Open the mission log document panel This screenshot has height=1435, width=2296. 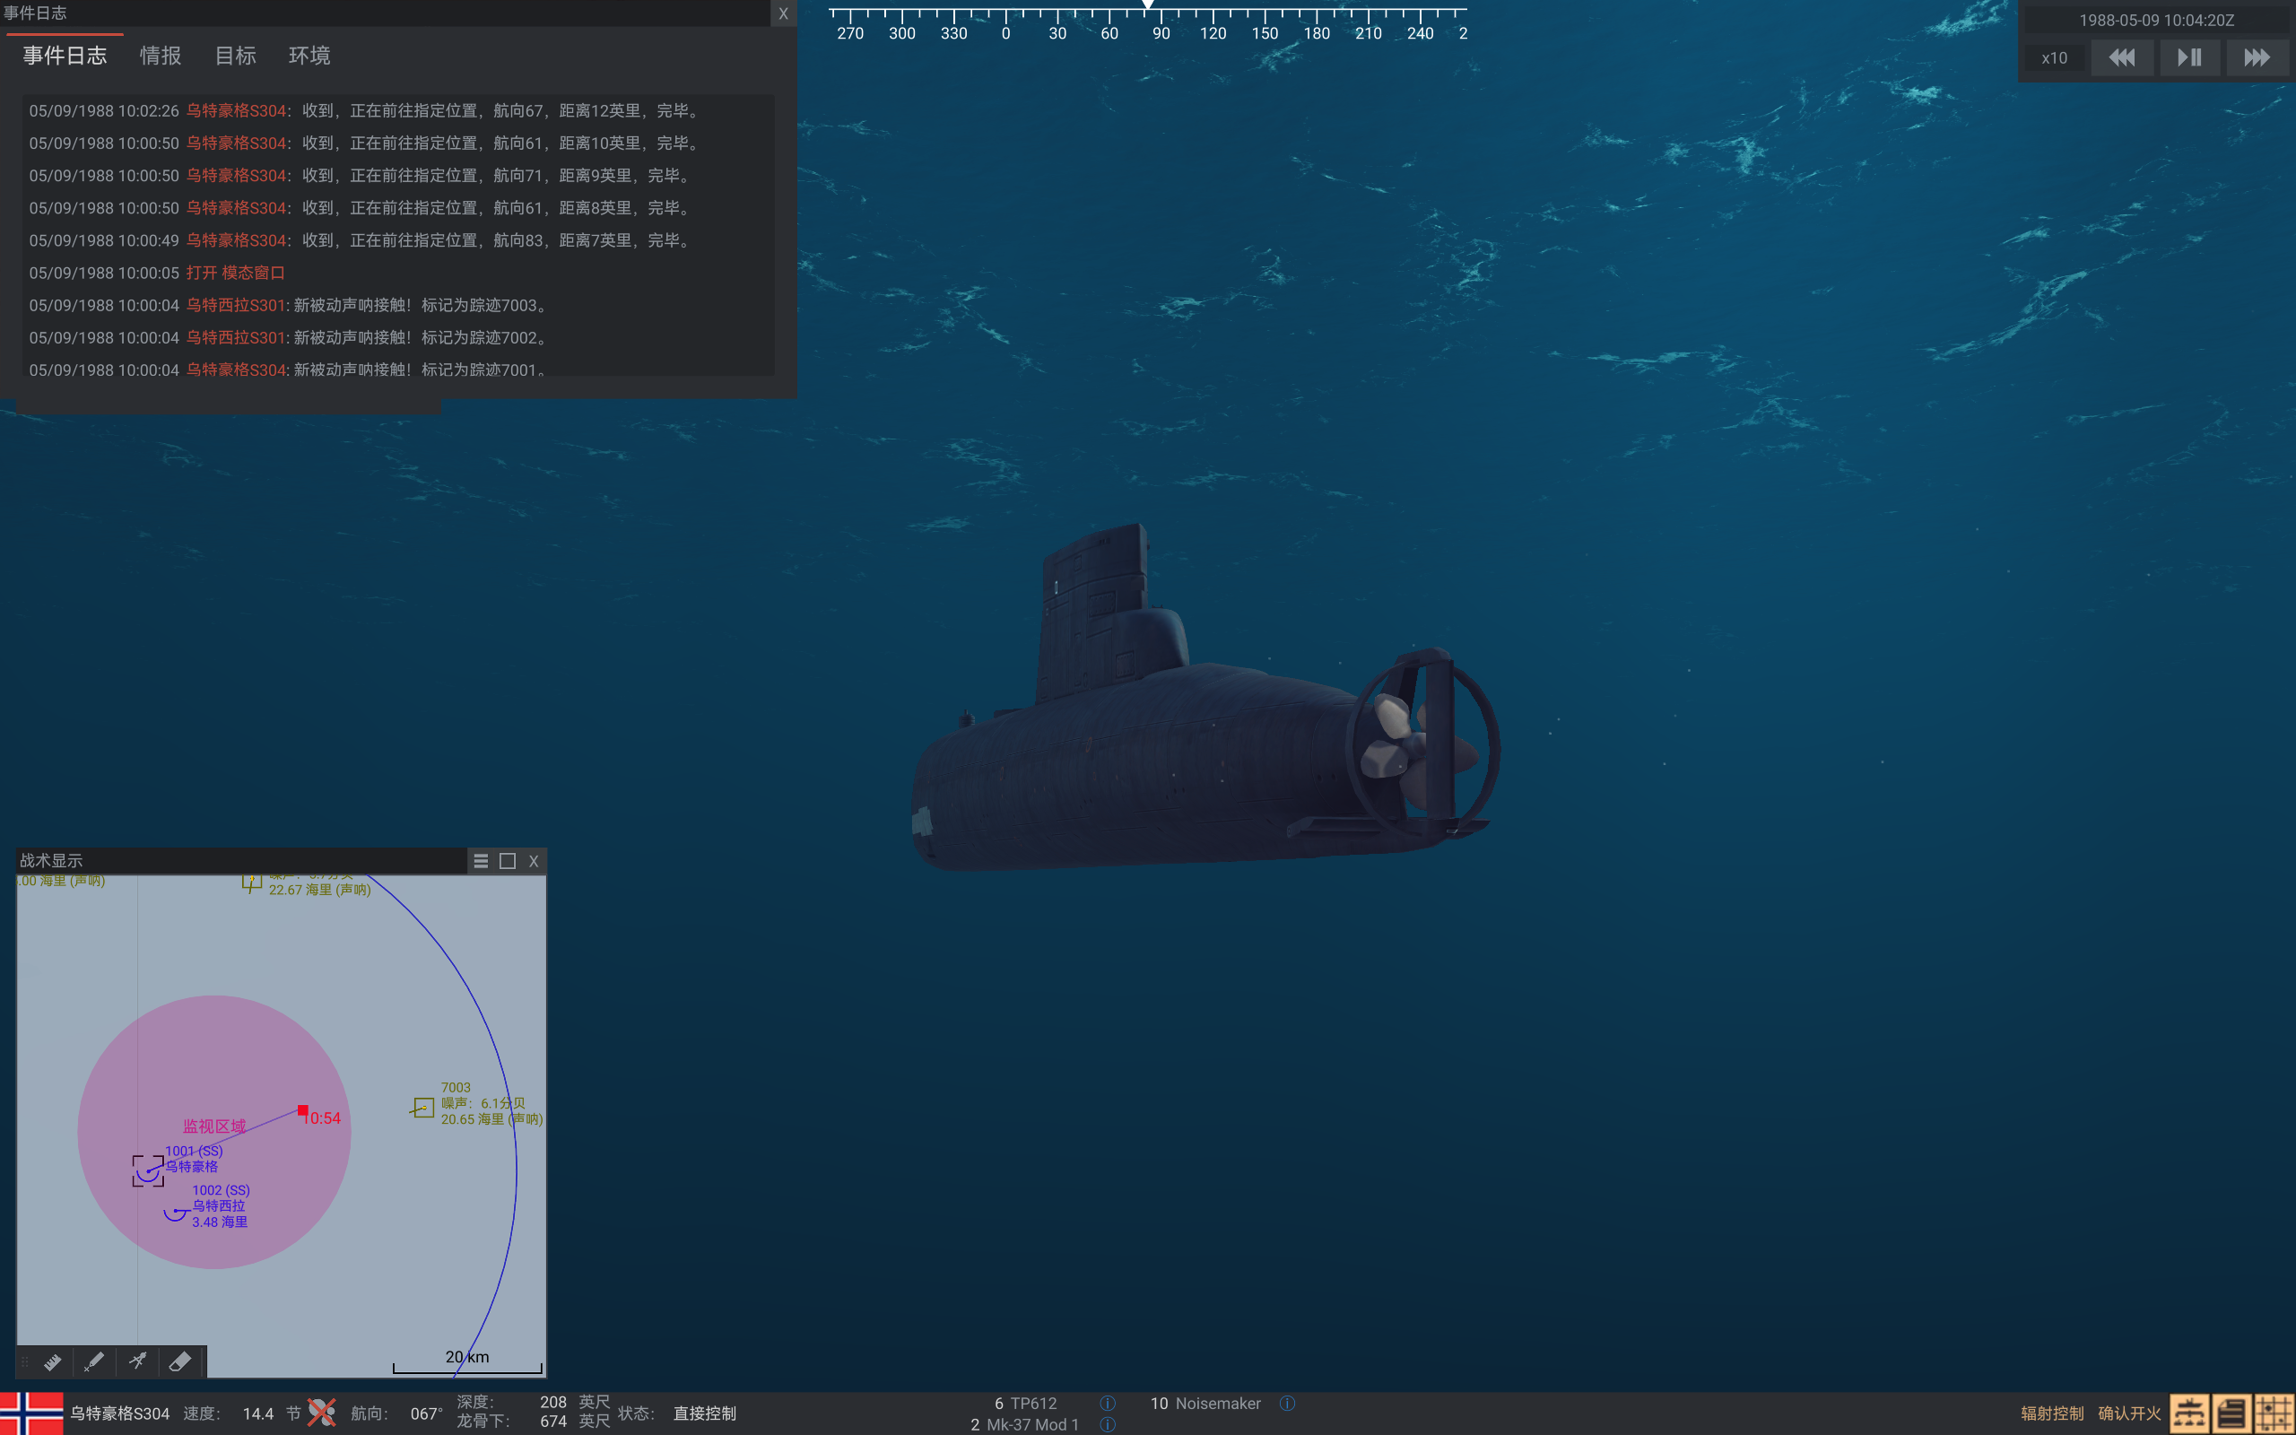point(2231,1413)
